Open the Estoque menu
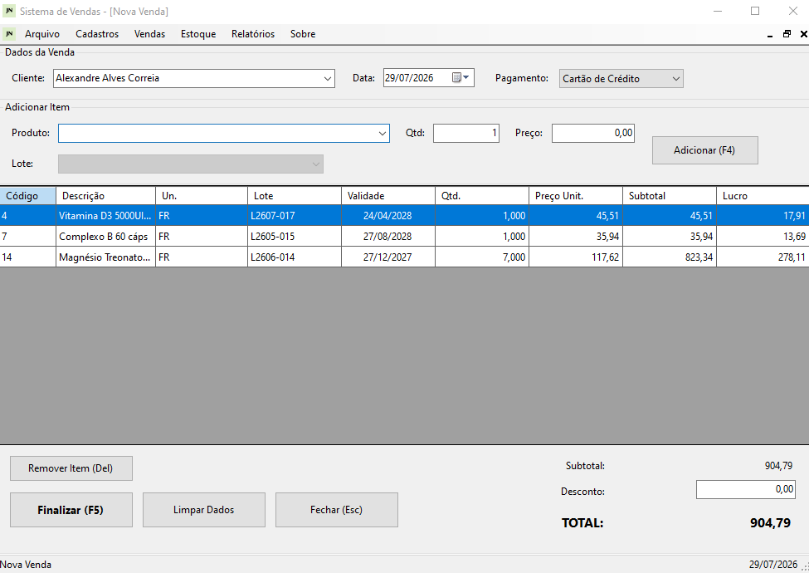 pyautogui.click(x=198, y=34)
